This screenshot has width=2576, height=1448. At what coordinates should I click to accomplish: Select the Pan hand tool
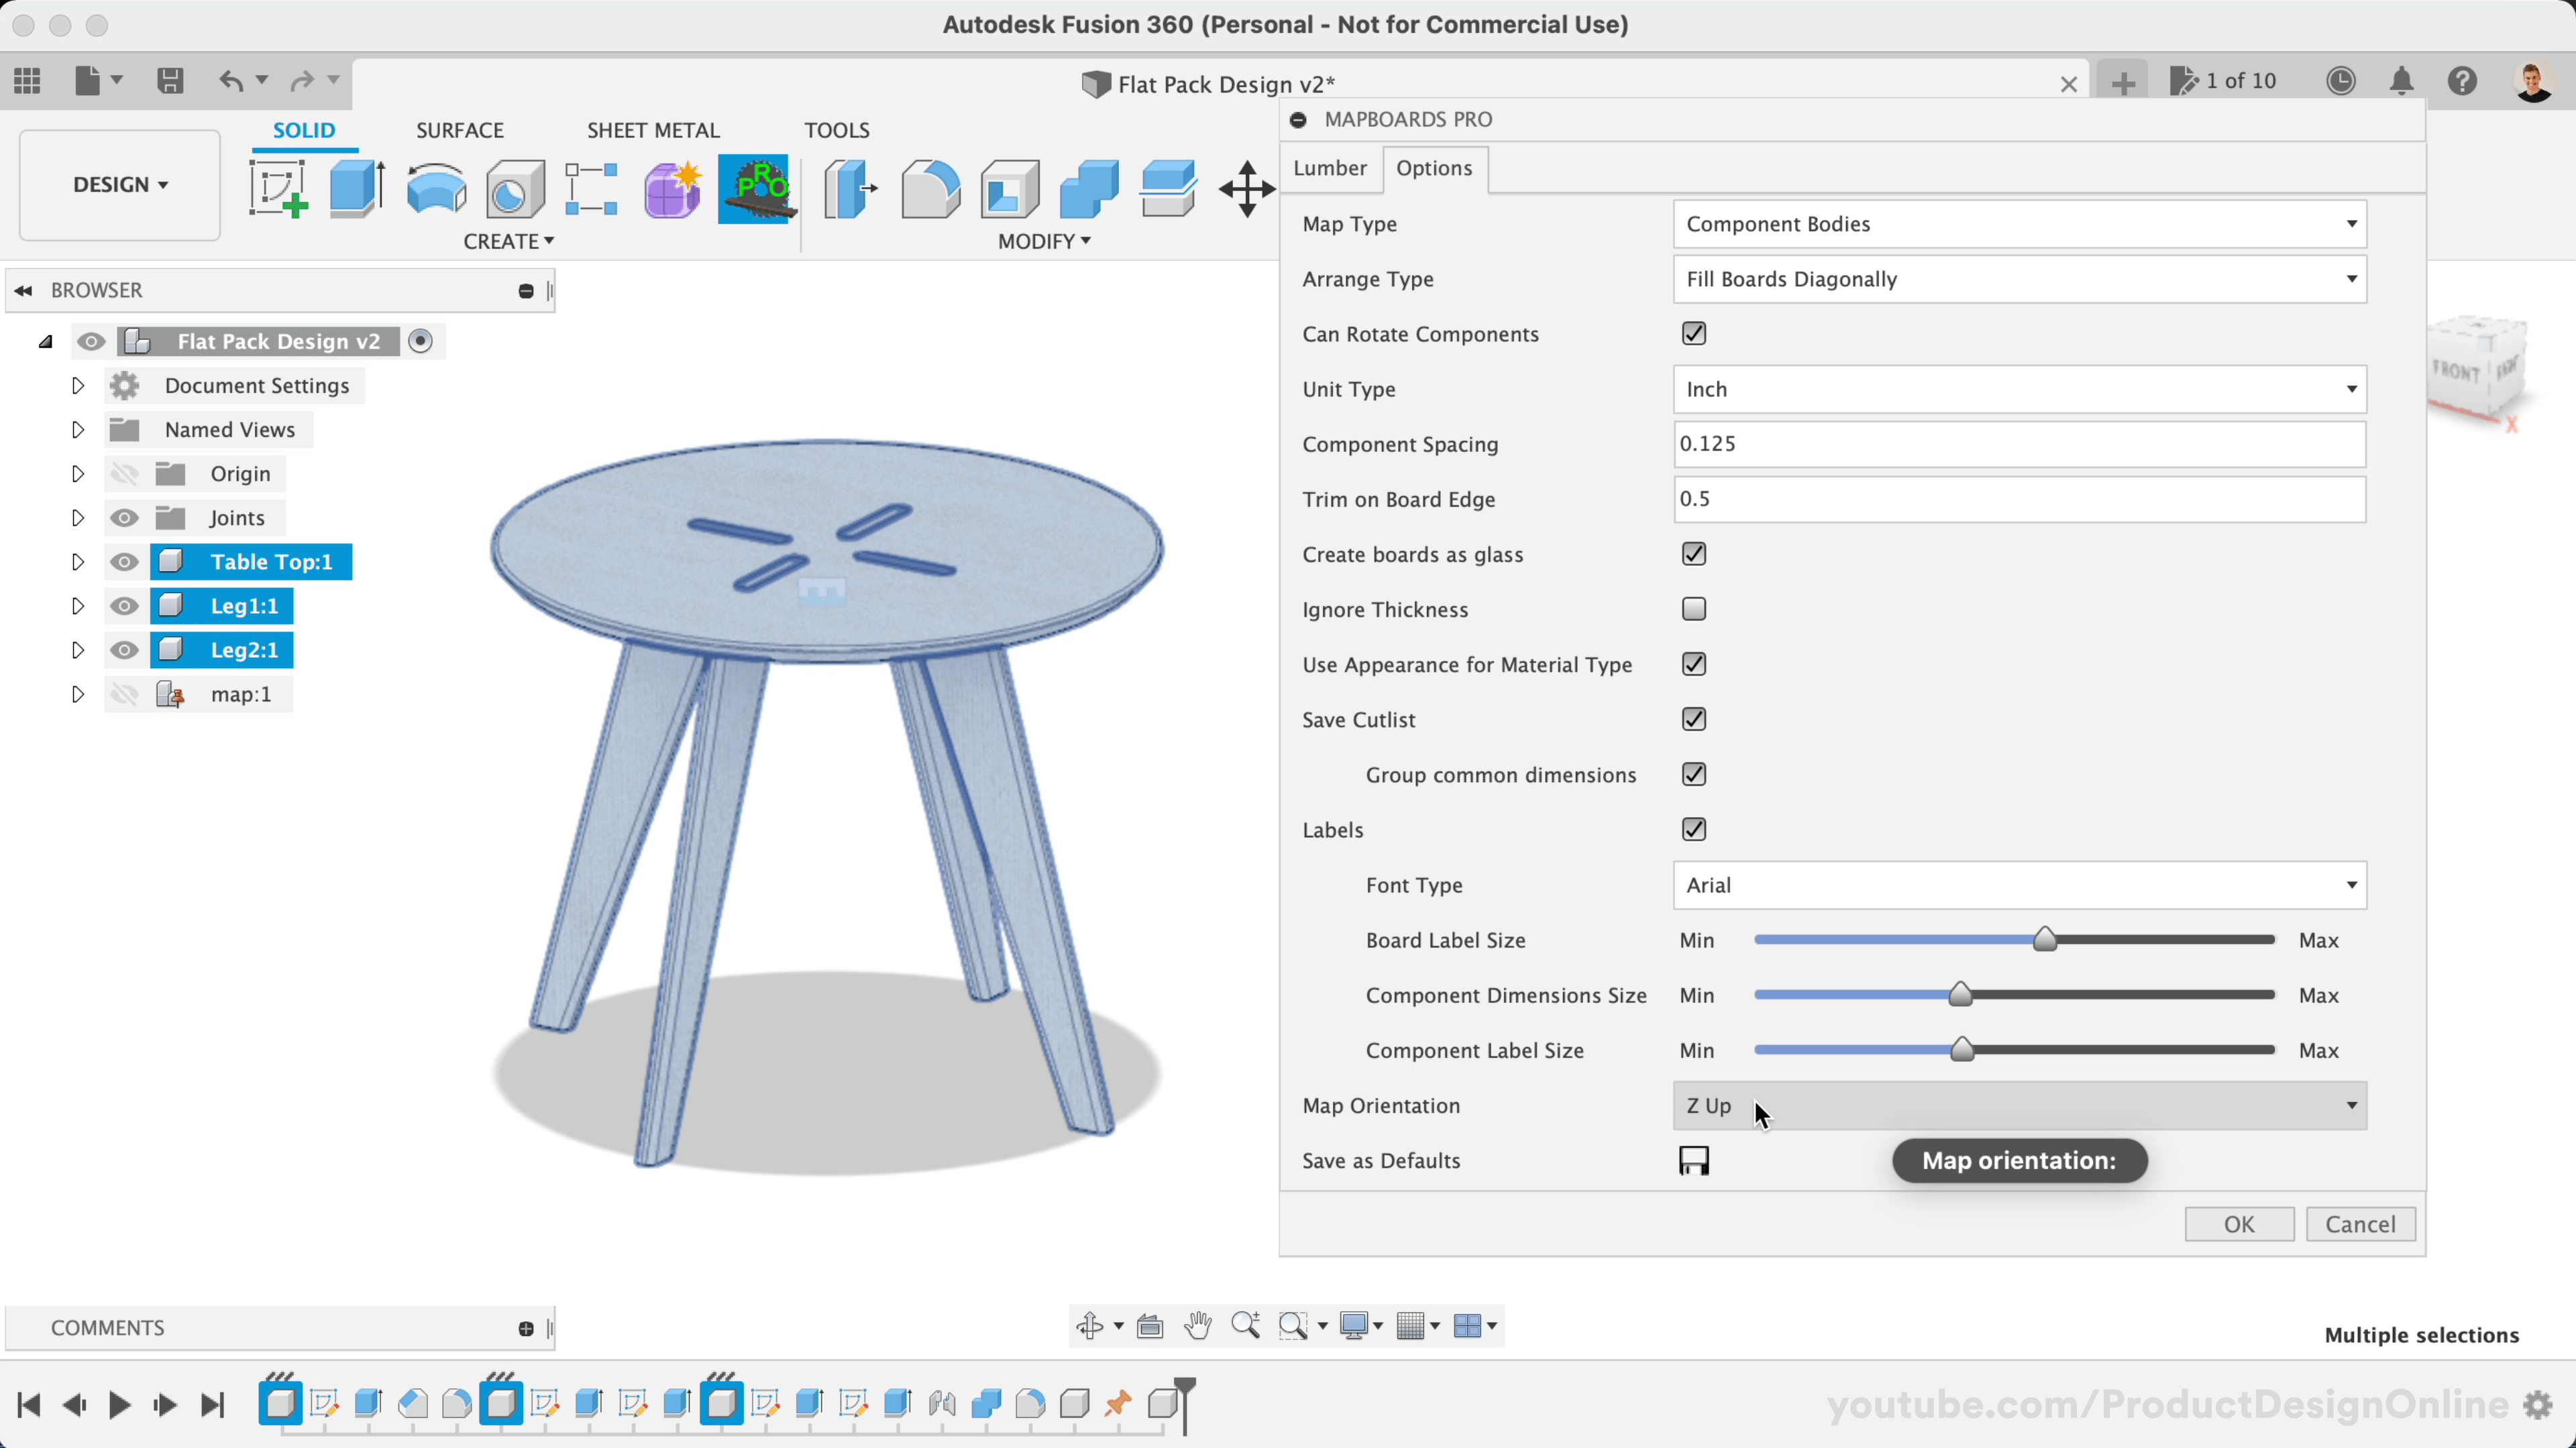pos(1198,1326)
